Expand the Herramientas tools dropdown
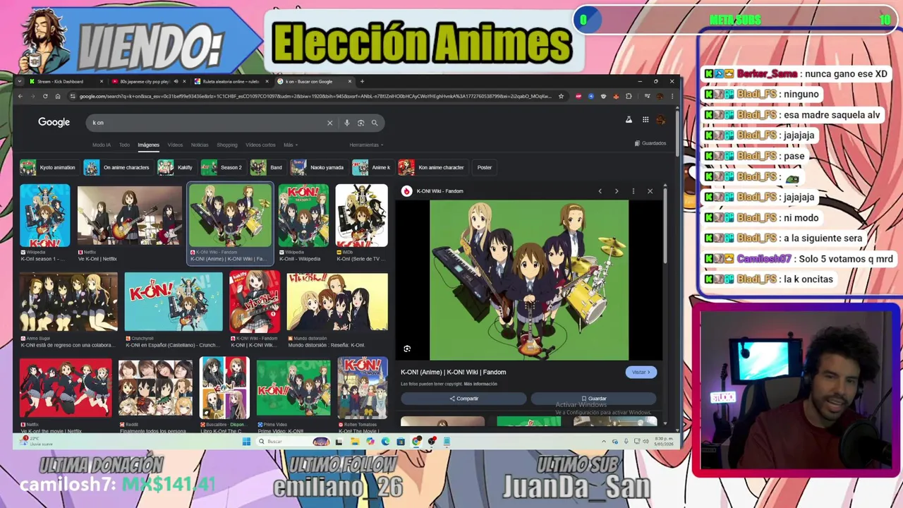Image resolution: width=903 pixels, height=508 pixels. pyautogui.click(x=366, y=145)
